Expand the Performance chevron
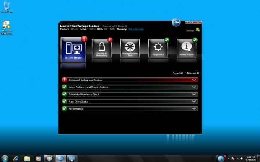This screenshot has height=162, width=260. click(194, 109)
